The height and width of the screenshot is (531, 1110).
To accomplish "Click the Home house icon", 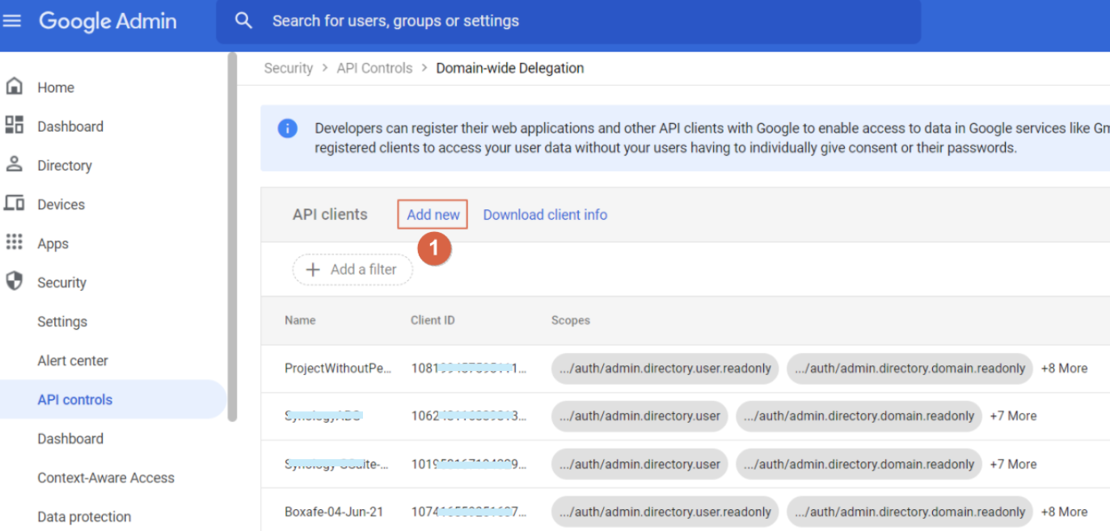I will pyautogui.click(x=14, y=86).
